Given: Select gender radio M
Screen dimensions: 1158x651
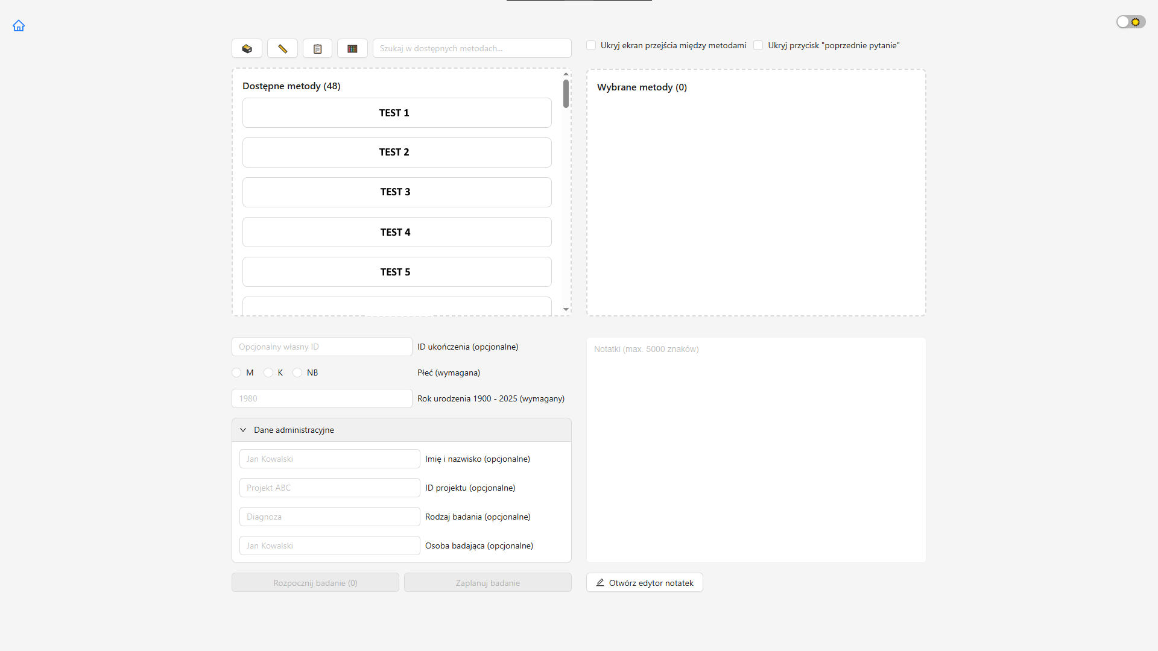Looking at the screenshot, I should point(236,373).
